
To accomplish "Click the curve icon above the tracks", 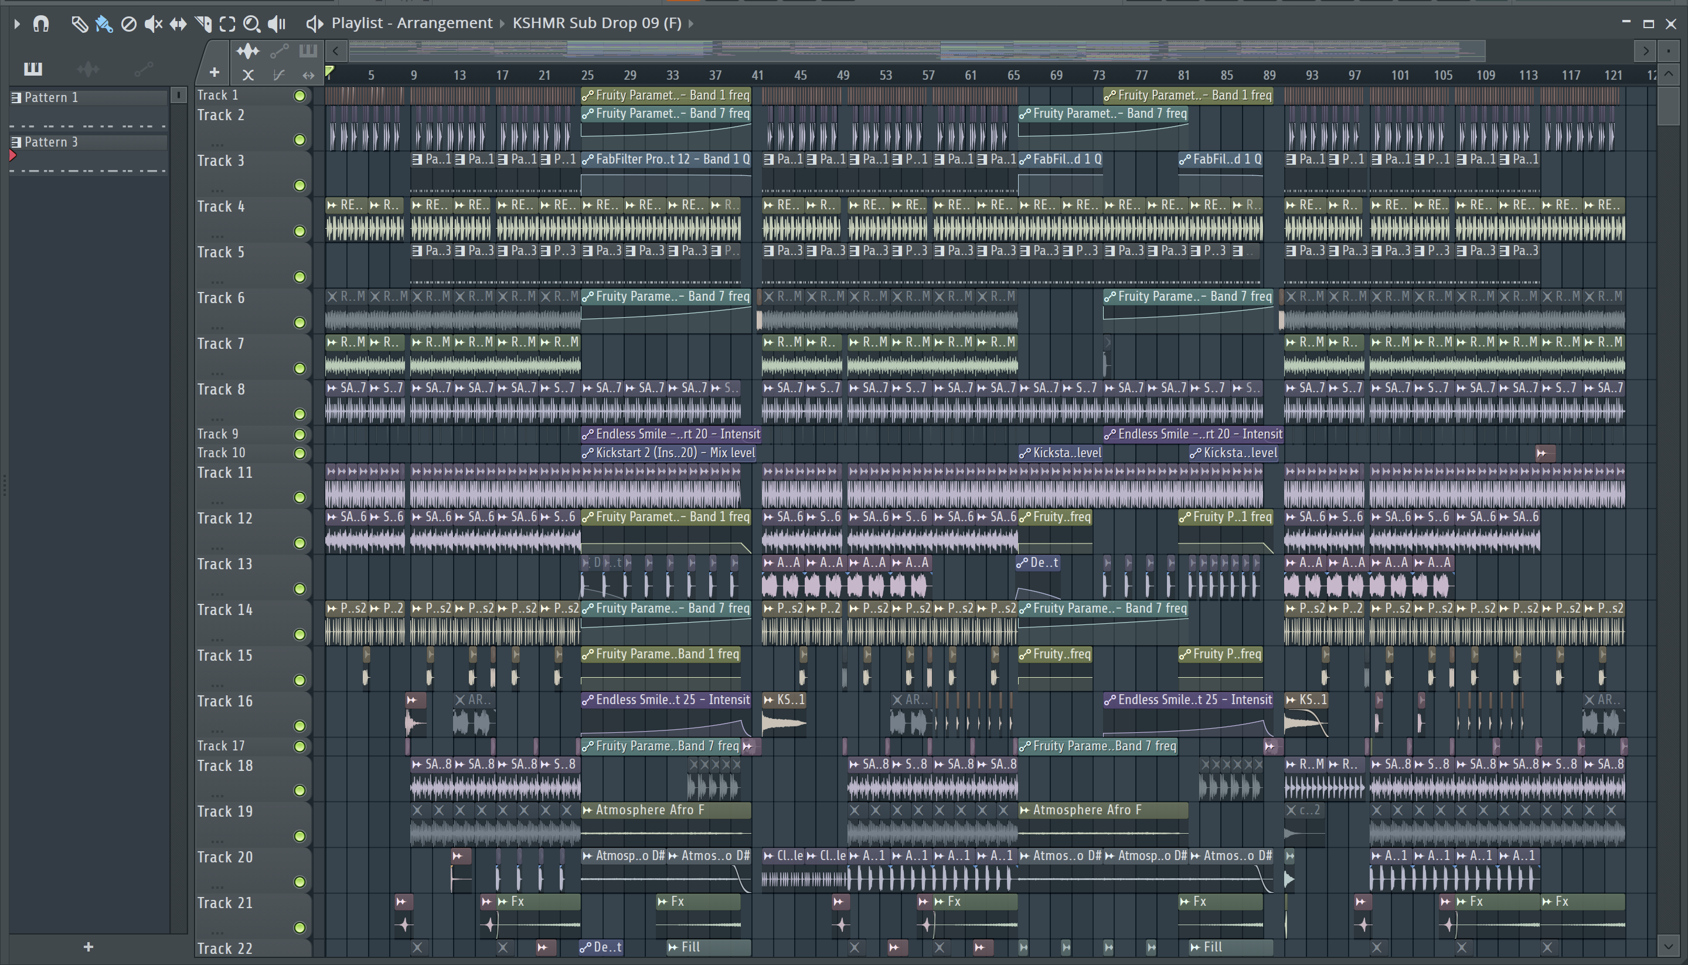I will tap(279, 75).
